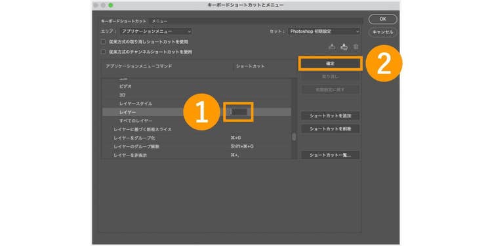
Task: Open the セット dropdown (Photoshop 初期設定)
Action: [324, 31]
